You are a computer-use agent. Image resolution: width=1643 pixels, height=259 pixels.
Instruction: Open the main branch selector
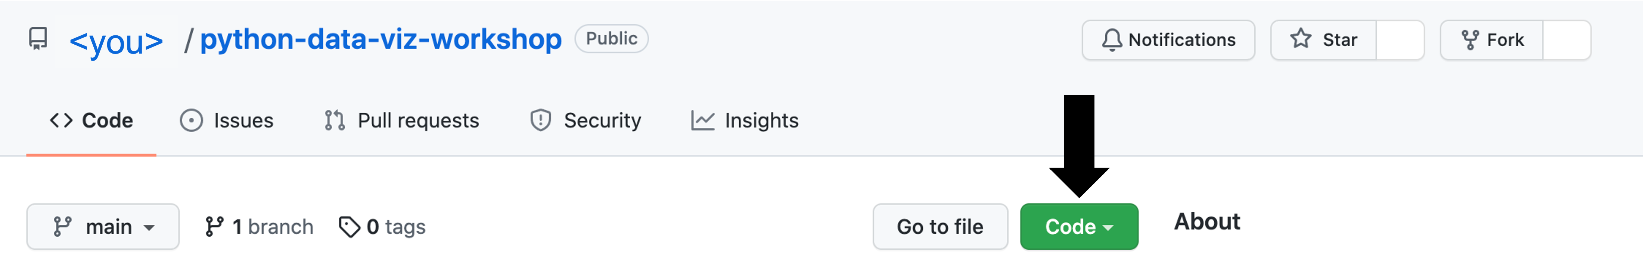[103, 226]
